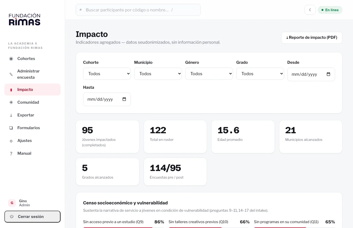Download Reporte de impacto (PDF)

pyautogui.click(x=312, y=38)
